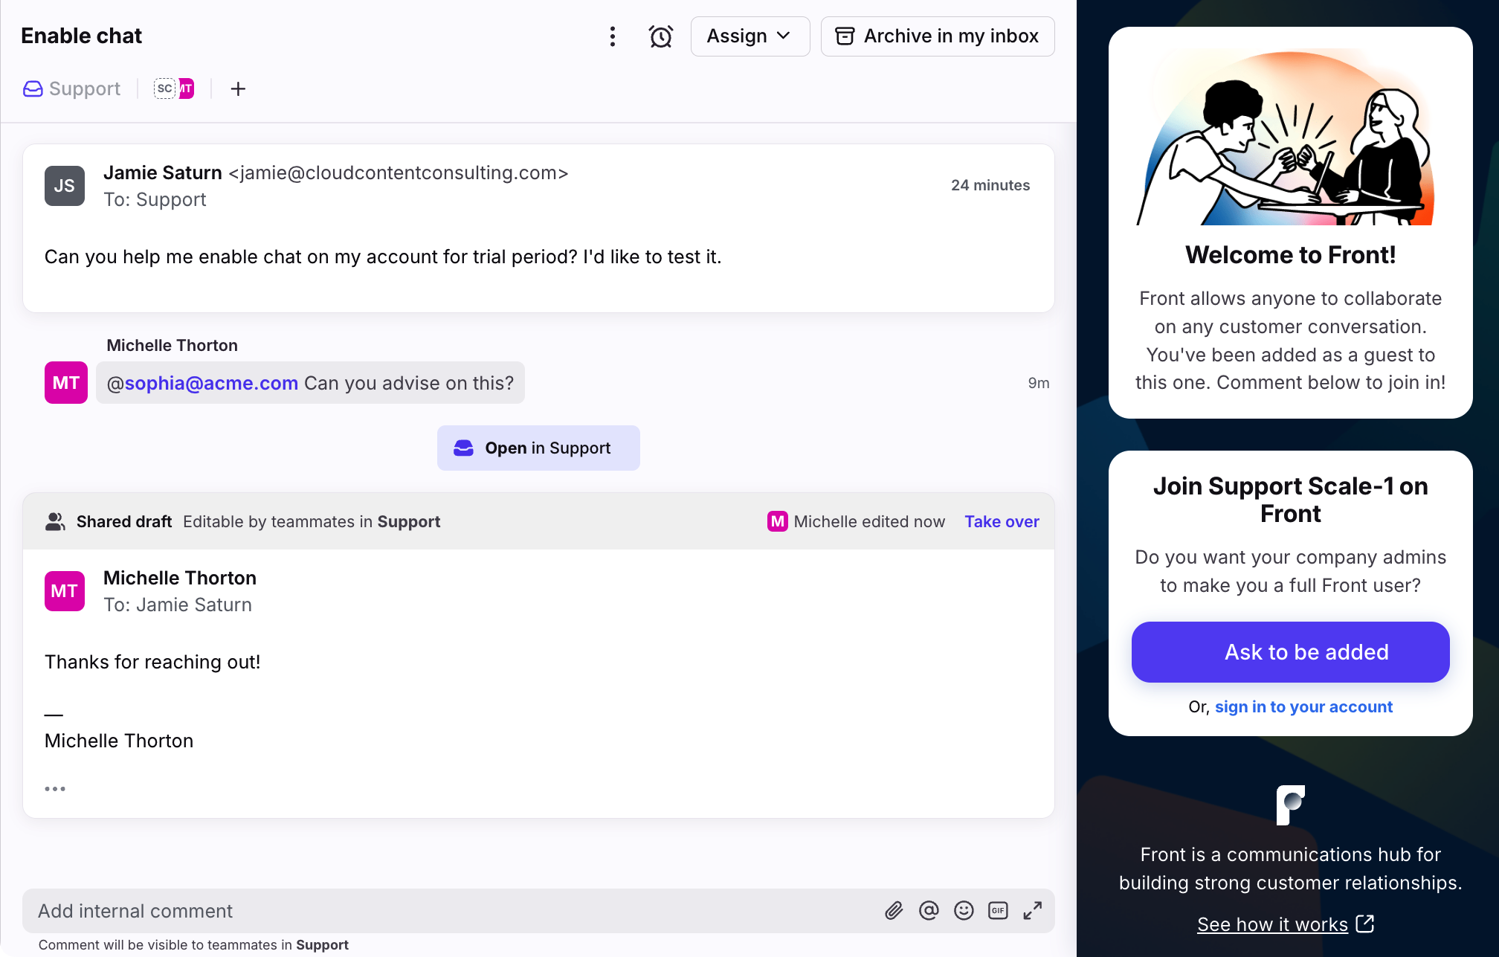1499x957 pixels.
Task: Click Archive in my inbox button
Action: pos(937,36)
